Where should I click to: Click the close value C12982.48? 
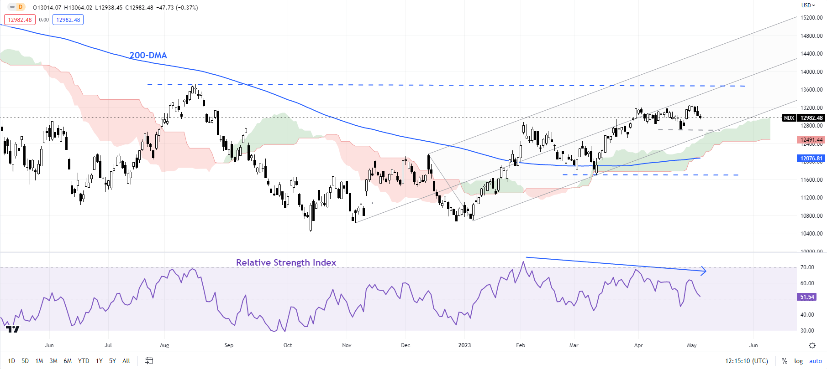pos(139,7)
